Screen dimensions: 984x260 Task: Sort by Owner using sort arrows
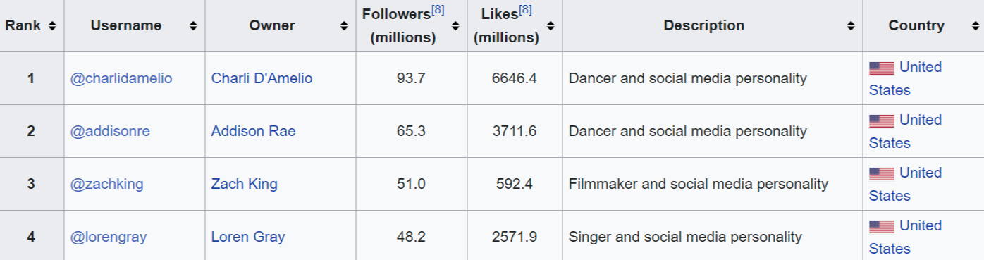point(344,26)
